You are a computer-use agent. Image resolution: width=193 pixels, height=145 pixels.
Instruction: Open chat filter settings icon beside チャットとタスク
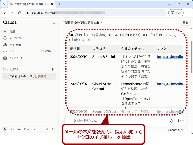click(53, 69)
